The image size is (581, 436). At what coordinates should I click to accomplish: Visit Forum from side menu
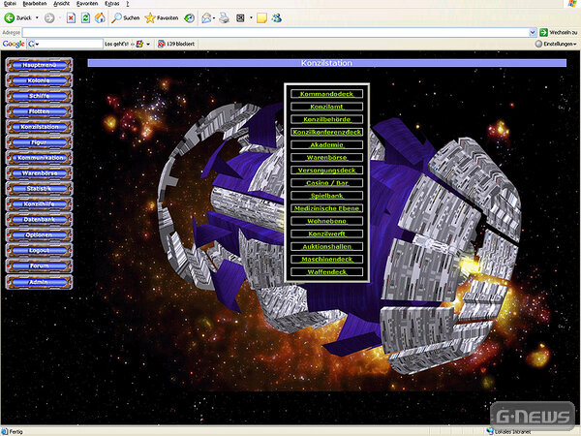pyautogui.click(x=40, y=265)
